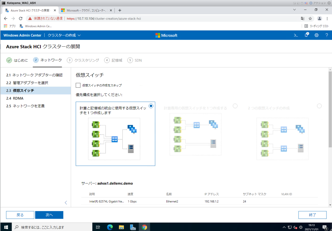This screenshot has height=231, width=332.
Task: Open 2.5 ネットワークを定義 step
Action: coord(35,106)
